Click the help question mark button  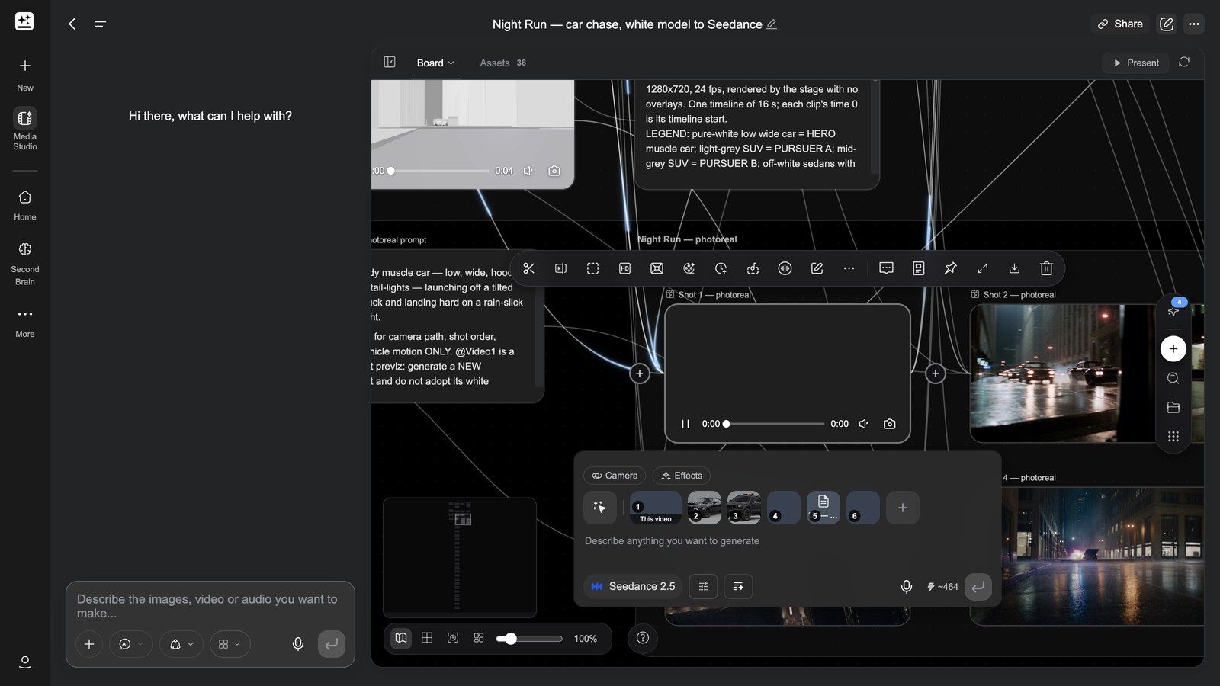click(x=643, y=638)
